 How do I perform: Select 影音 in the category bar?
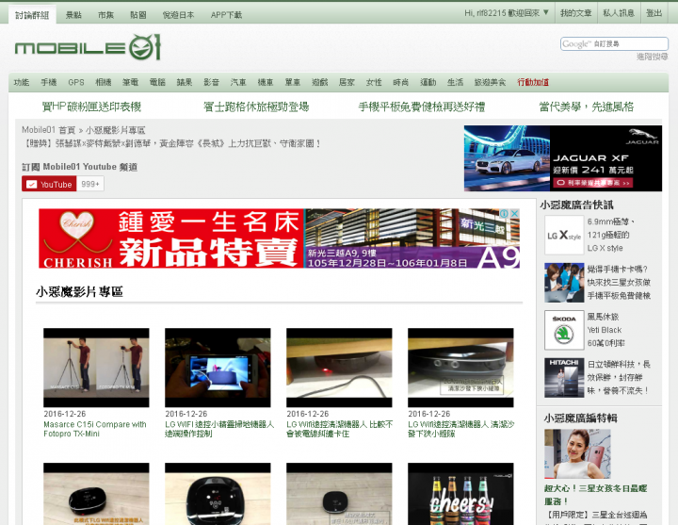[x=212, y=82]
